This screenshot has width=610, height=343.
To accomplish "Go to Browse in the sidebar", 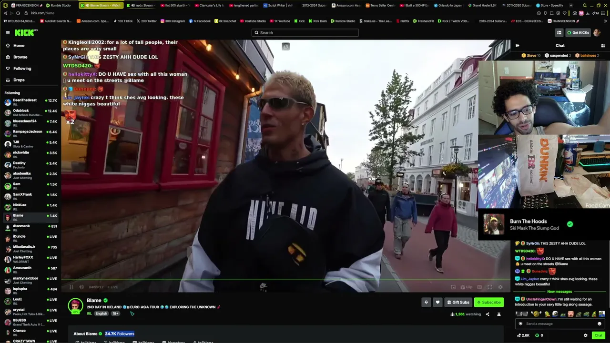I will point(20,57).
